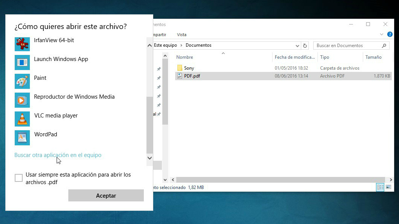399x224 pixels.
Task: Tick always use this application for .pdf
Action: [x=18, y=178]
